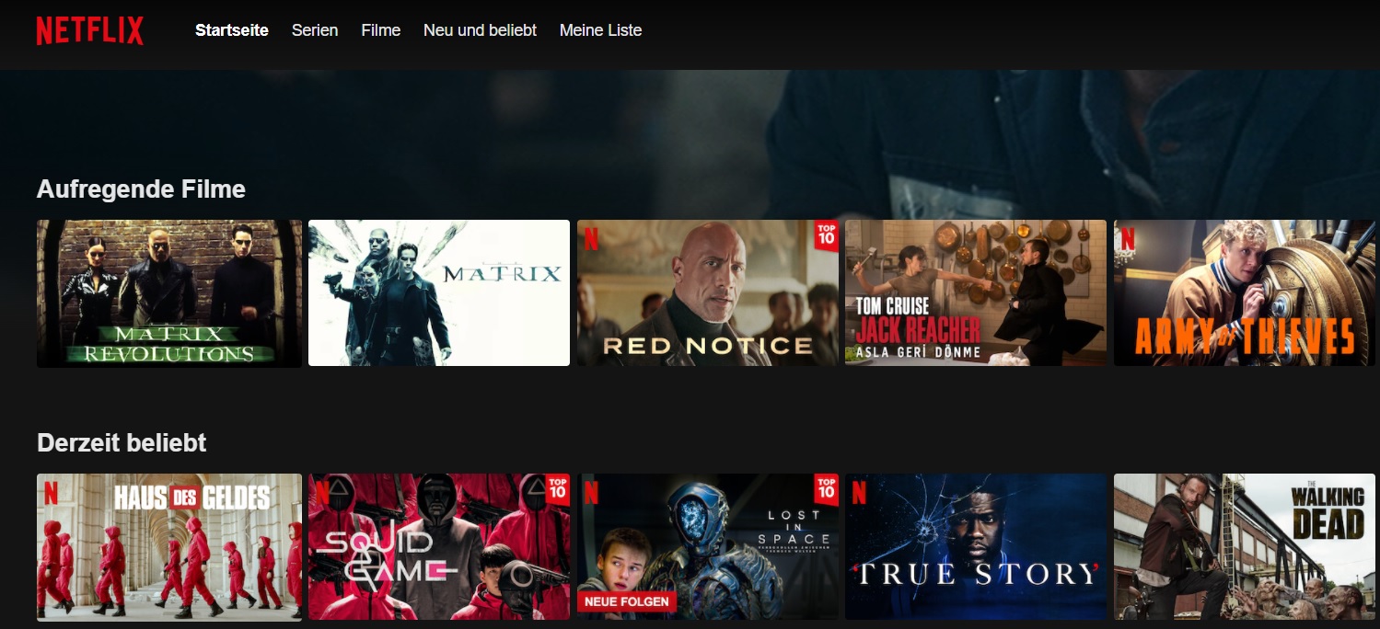Click the Netflix N mark on Army of Thieves

click(x=1128, y=239)
